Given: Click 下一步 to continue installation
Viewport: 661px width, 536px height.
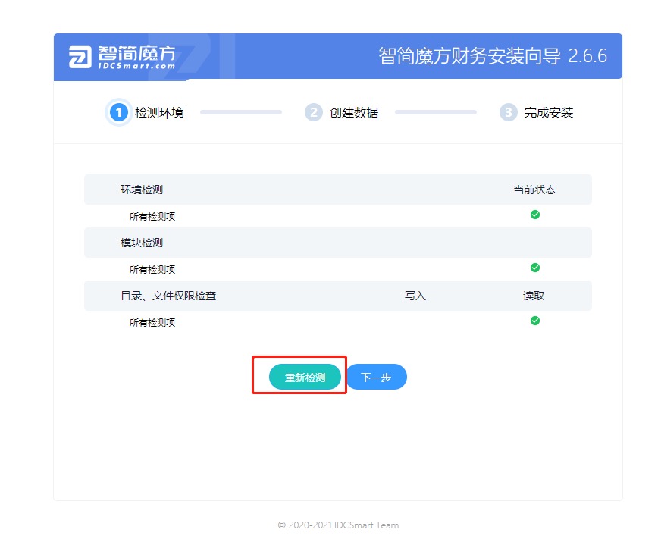Looking at the screenshot, I should point(377,377).
